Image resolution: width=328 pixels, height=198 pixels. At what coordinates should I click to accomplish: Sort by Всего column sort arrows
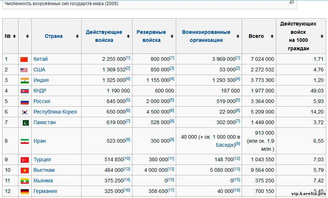272,36
